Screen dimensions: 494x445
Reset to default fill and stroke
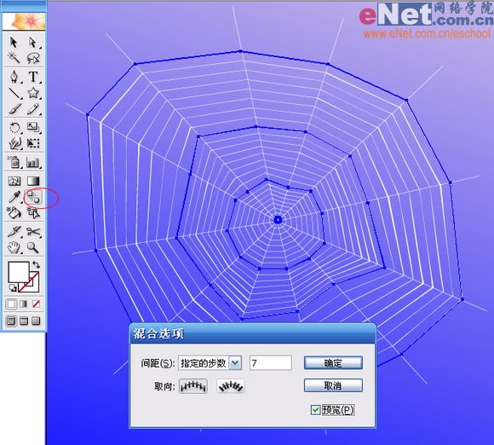(13, 288)
